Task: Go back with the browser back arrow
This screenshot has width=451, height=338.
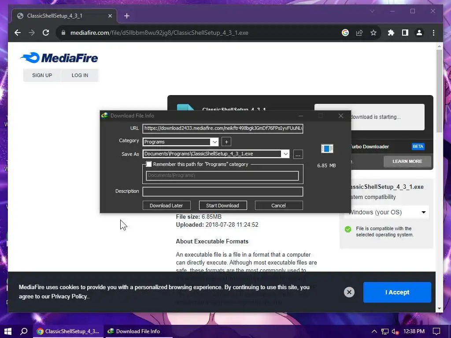Action: click(x=18, y=33)
